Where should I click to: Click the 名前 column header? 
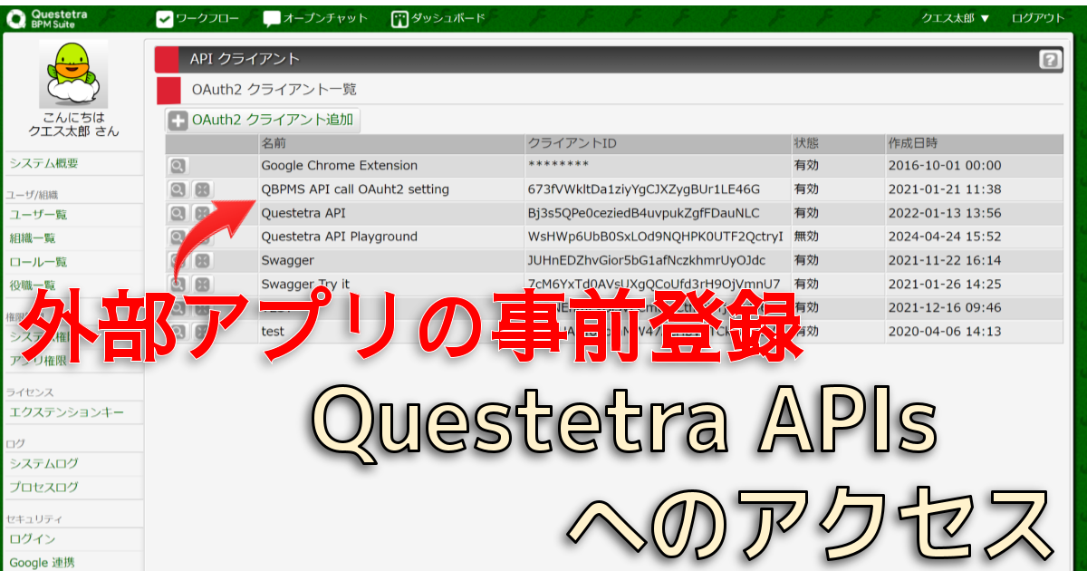point(390,144)
